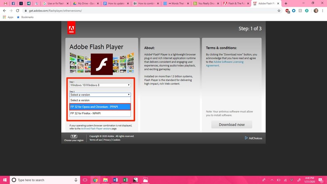Show hidden system tray icons
This screenshot has height=184, width=327.
[x=272, y=180]
